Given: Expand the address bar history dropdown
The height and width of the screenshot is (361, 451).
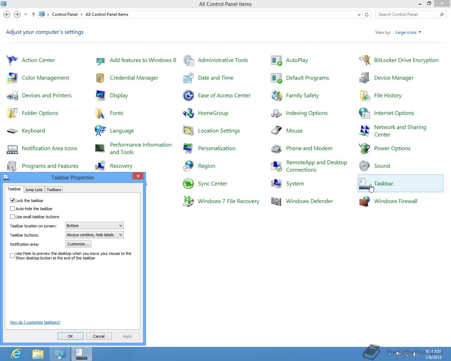Looking at the screenshot, I should 359,14.
